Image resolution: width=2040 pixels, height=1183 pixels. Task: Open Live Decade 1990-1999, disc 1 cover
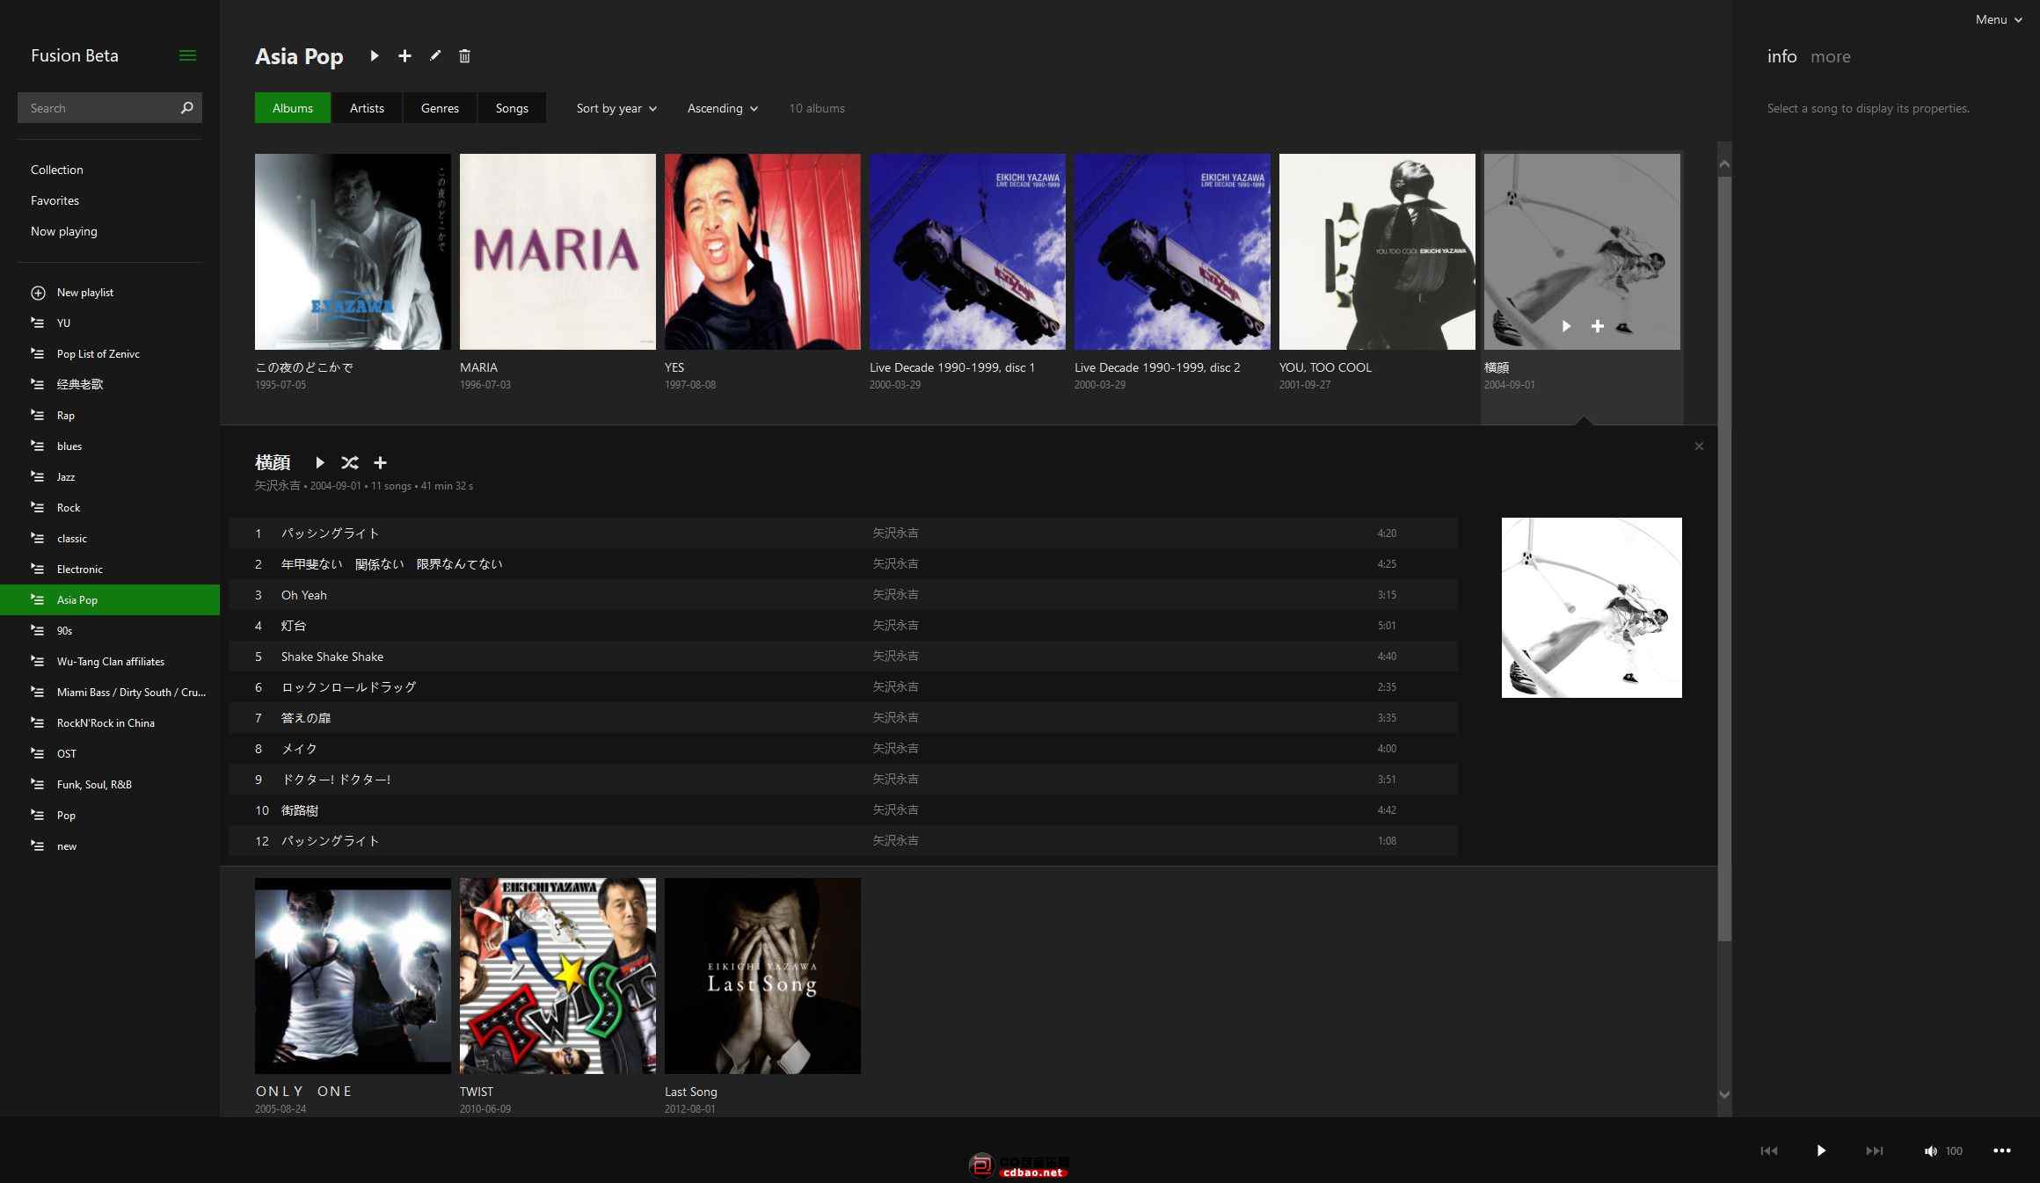[967, 251]
